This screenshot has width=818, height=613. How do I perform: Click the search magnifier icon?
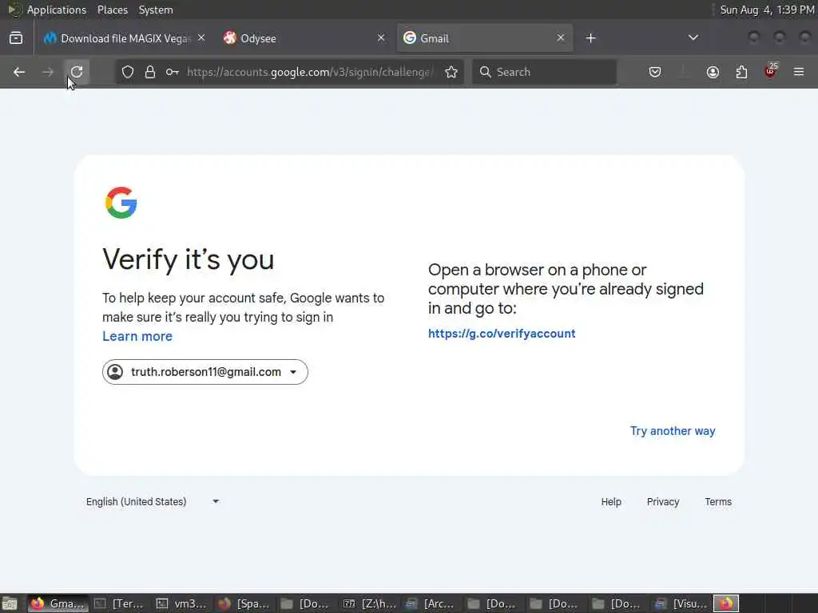(x=485, y=72)
